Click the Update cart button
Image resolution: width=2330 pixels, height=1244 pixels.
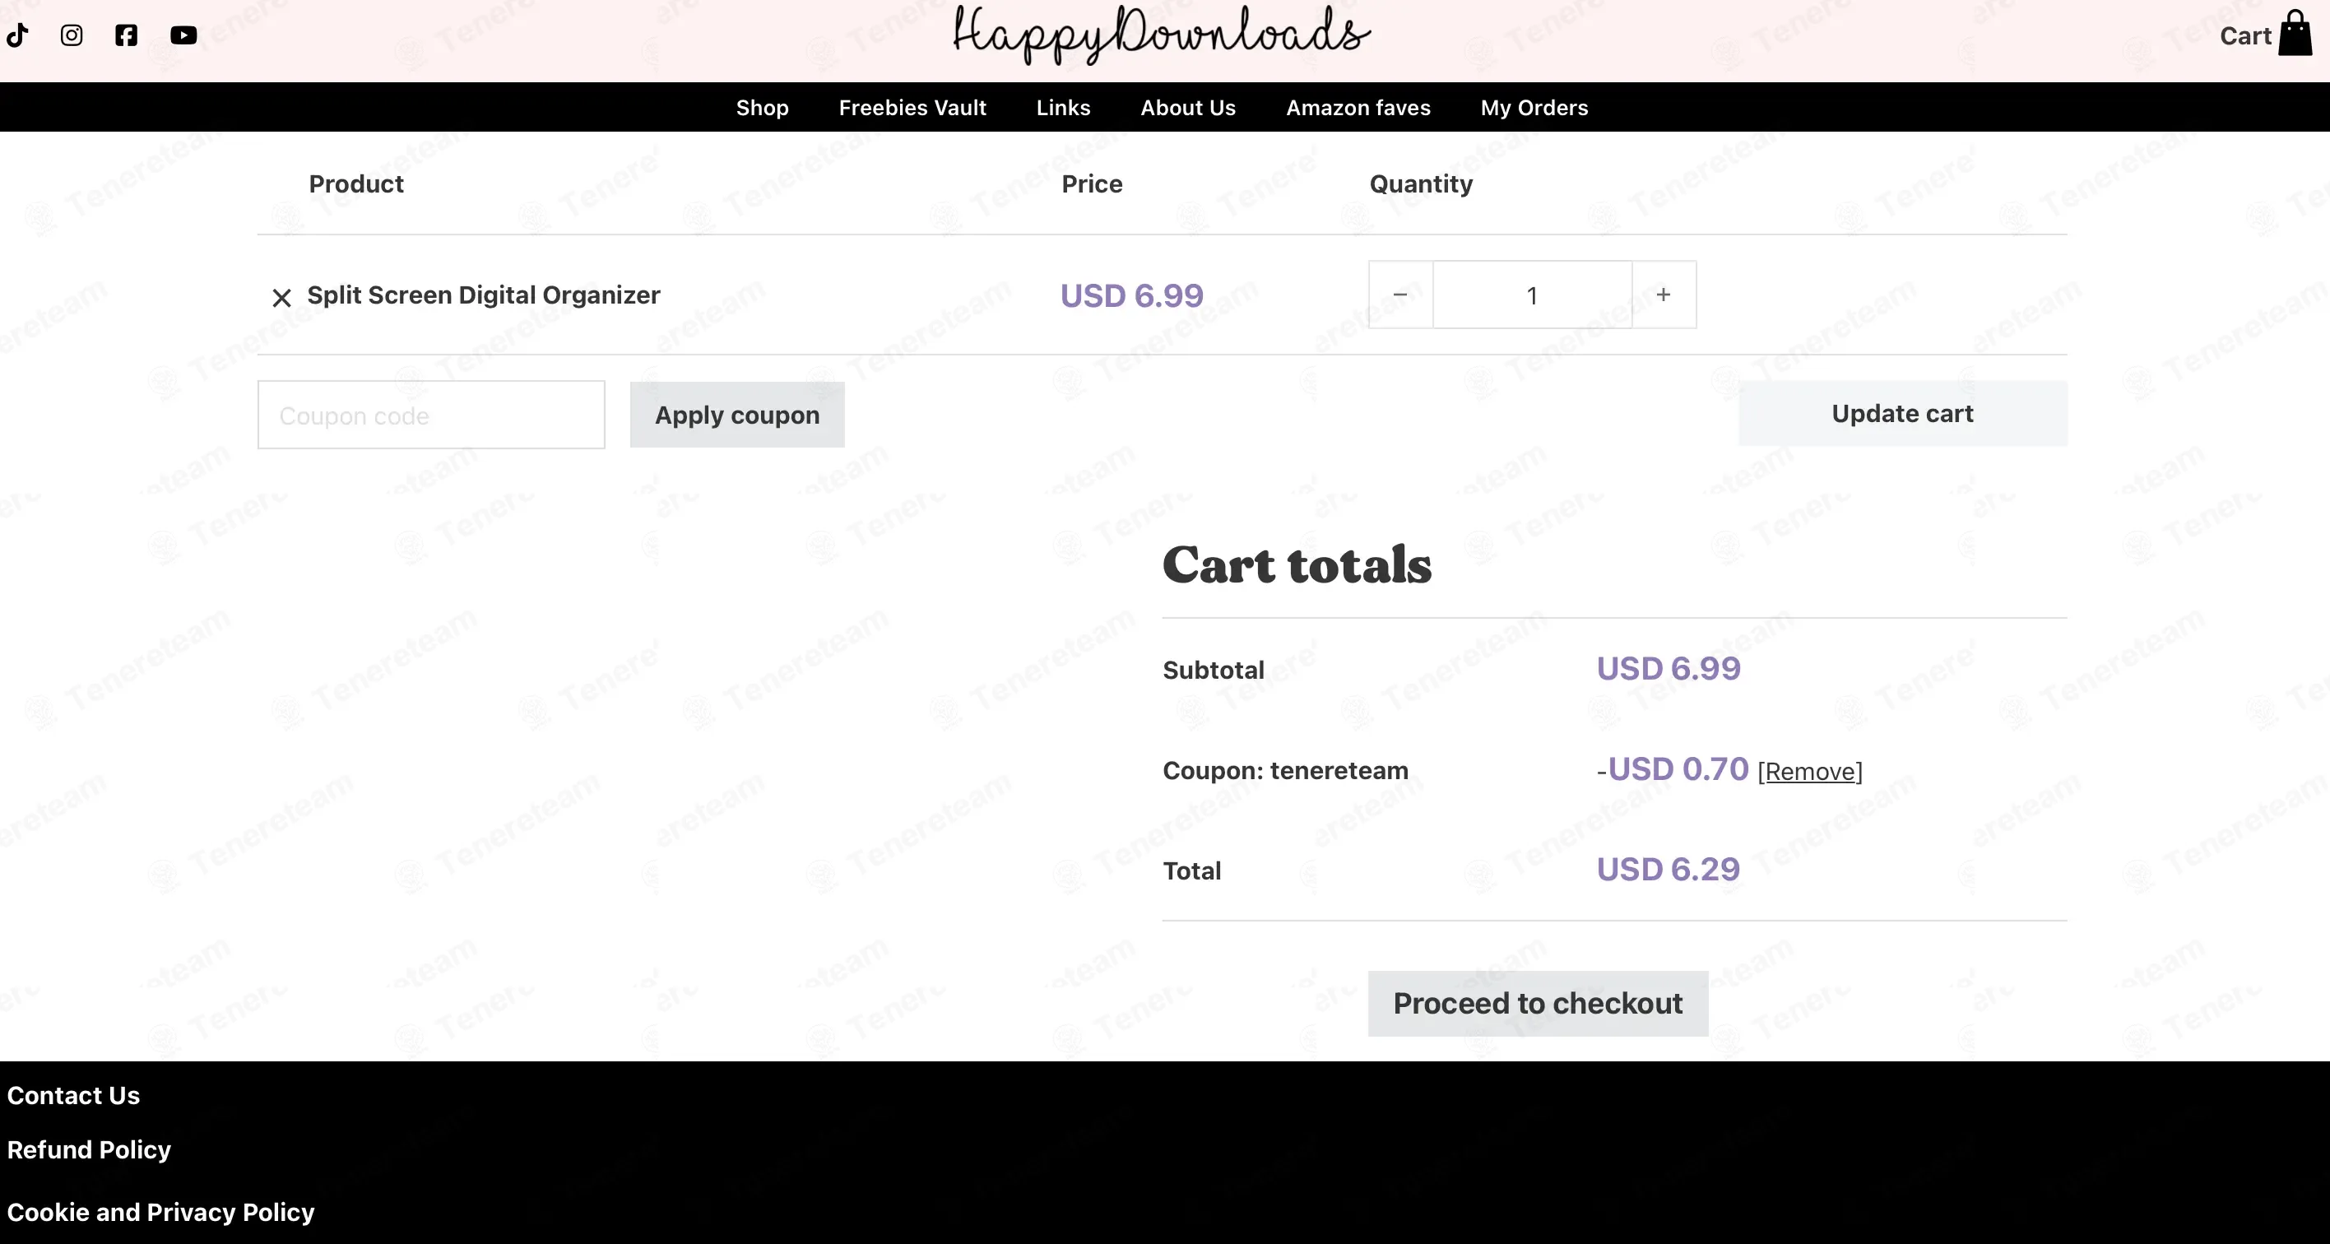1902,414
